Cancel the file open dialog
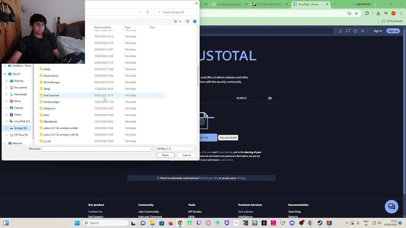 [187, 155]
